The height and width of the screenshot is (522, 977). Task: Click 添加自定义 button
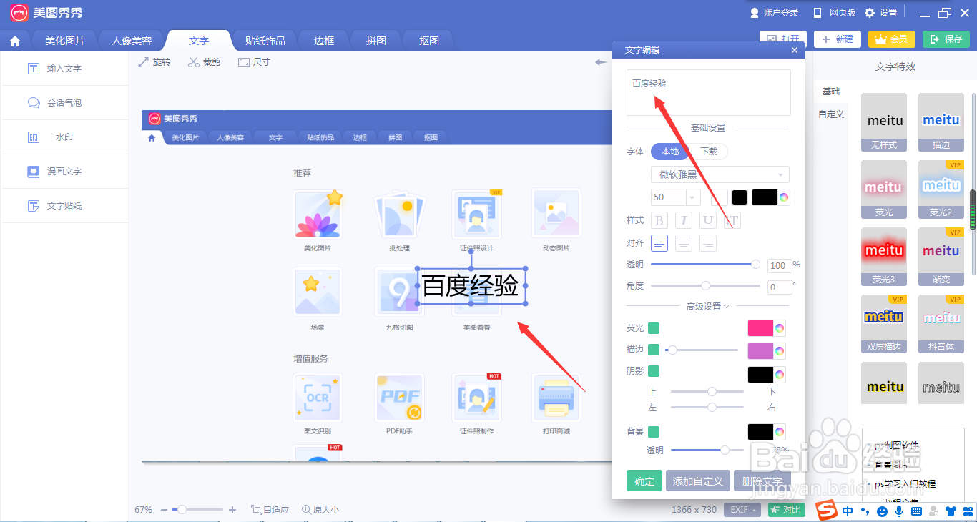click(x=698, y=481)
